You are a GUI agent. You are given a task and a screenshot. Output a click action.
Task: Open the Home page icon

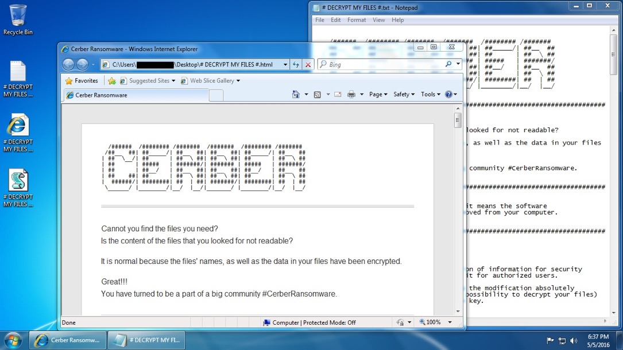(296, 95)
